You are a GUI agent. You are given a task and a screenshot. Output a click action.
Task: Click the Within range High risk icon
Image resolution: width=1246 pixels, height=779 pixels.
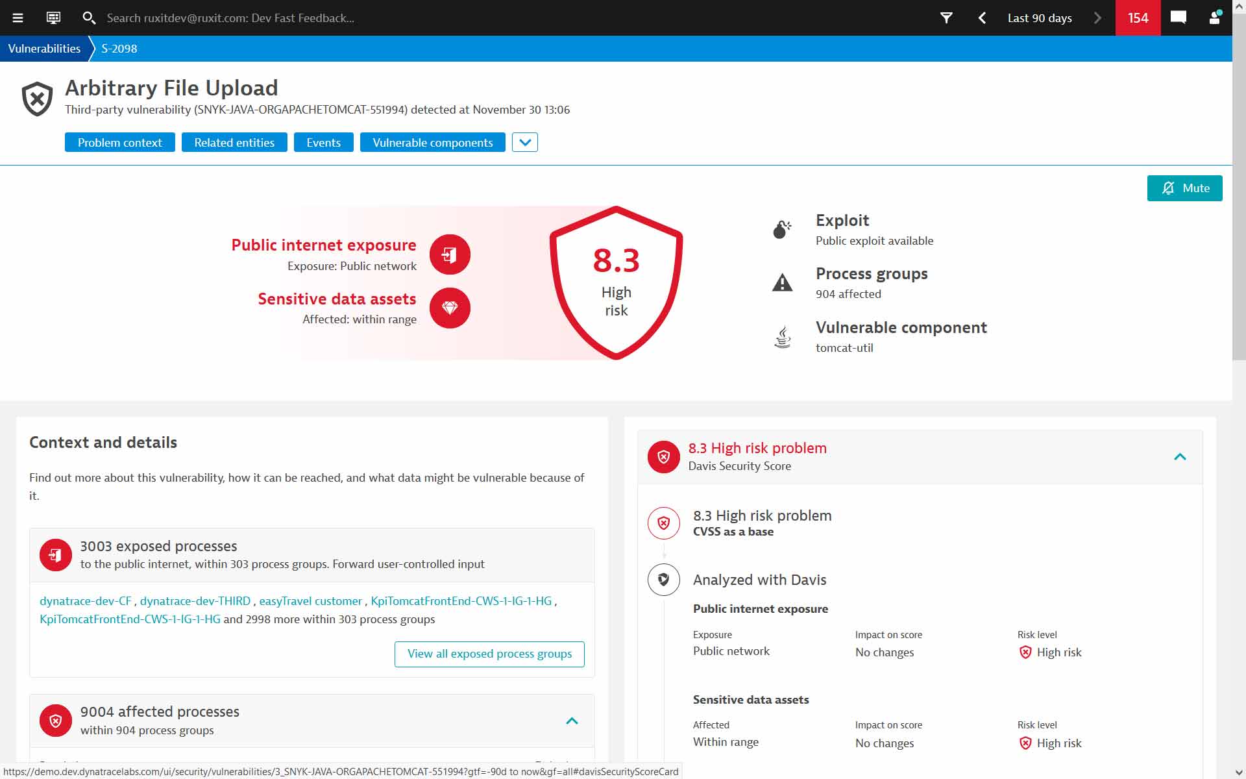click(1025, 743)
